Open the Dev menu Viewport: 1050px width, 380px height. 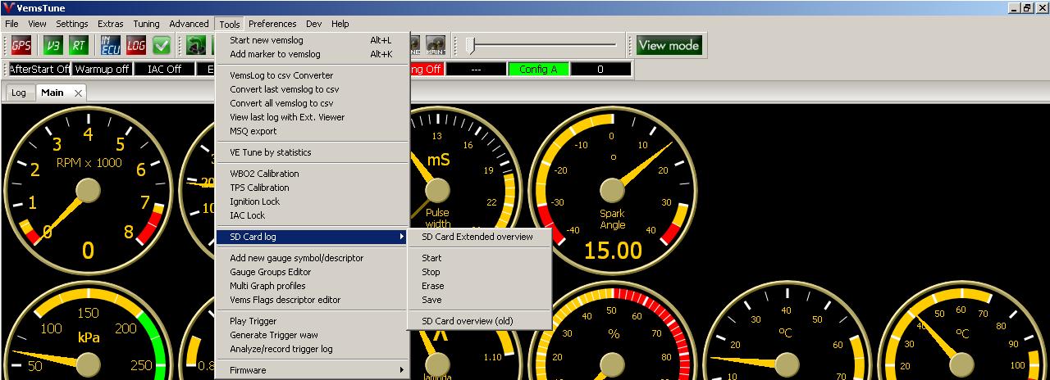[x=313, y=24]
